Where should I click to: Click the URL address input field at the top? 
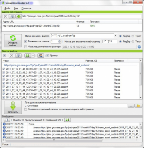tap(82, 16)
